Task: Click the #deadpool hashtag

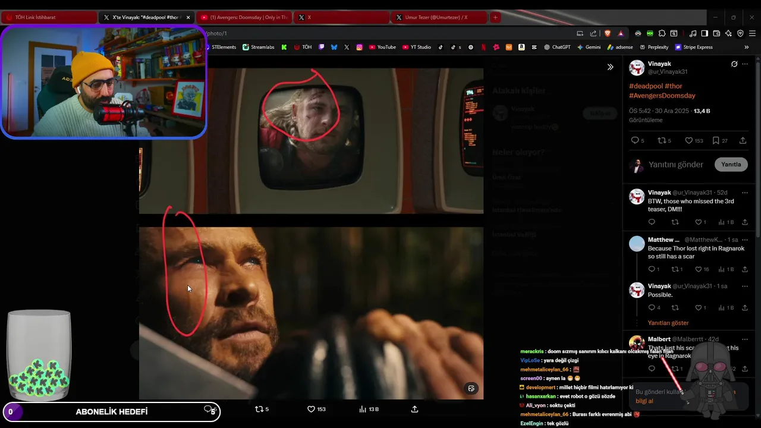Action: pyautogui.click(x=646, y=86)
